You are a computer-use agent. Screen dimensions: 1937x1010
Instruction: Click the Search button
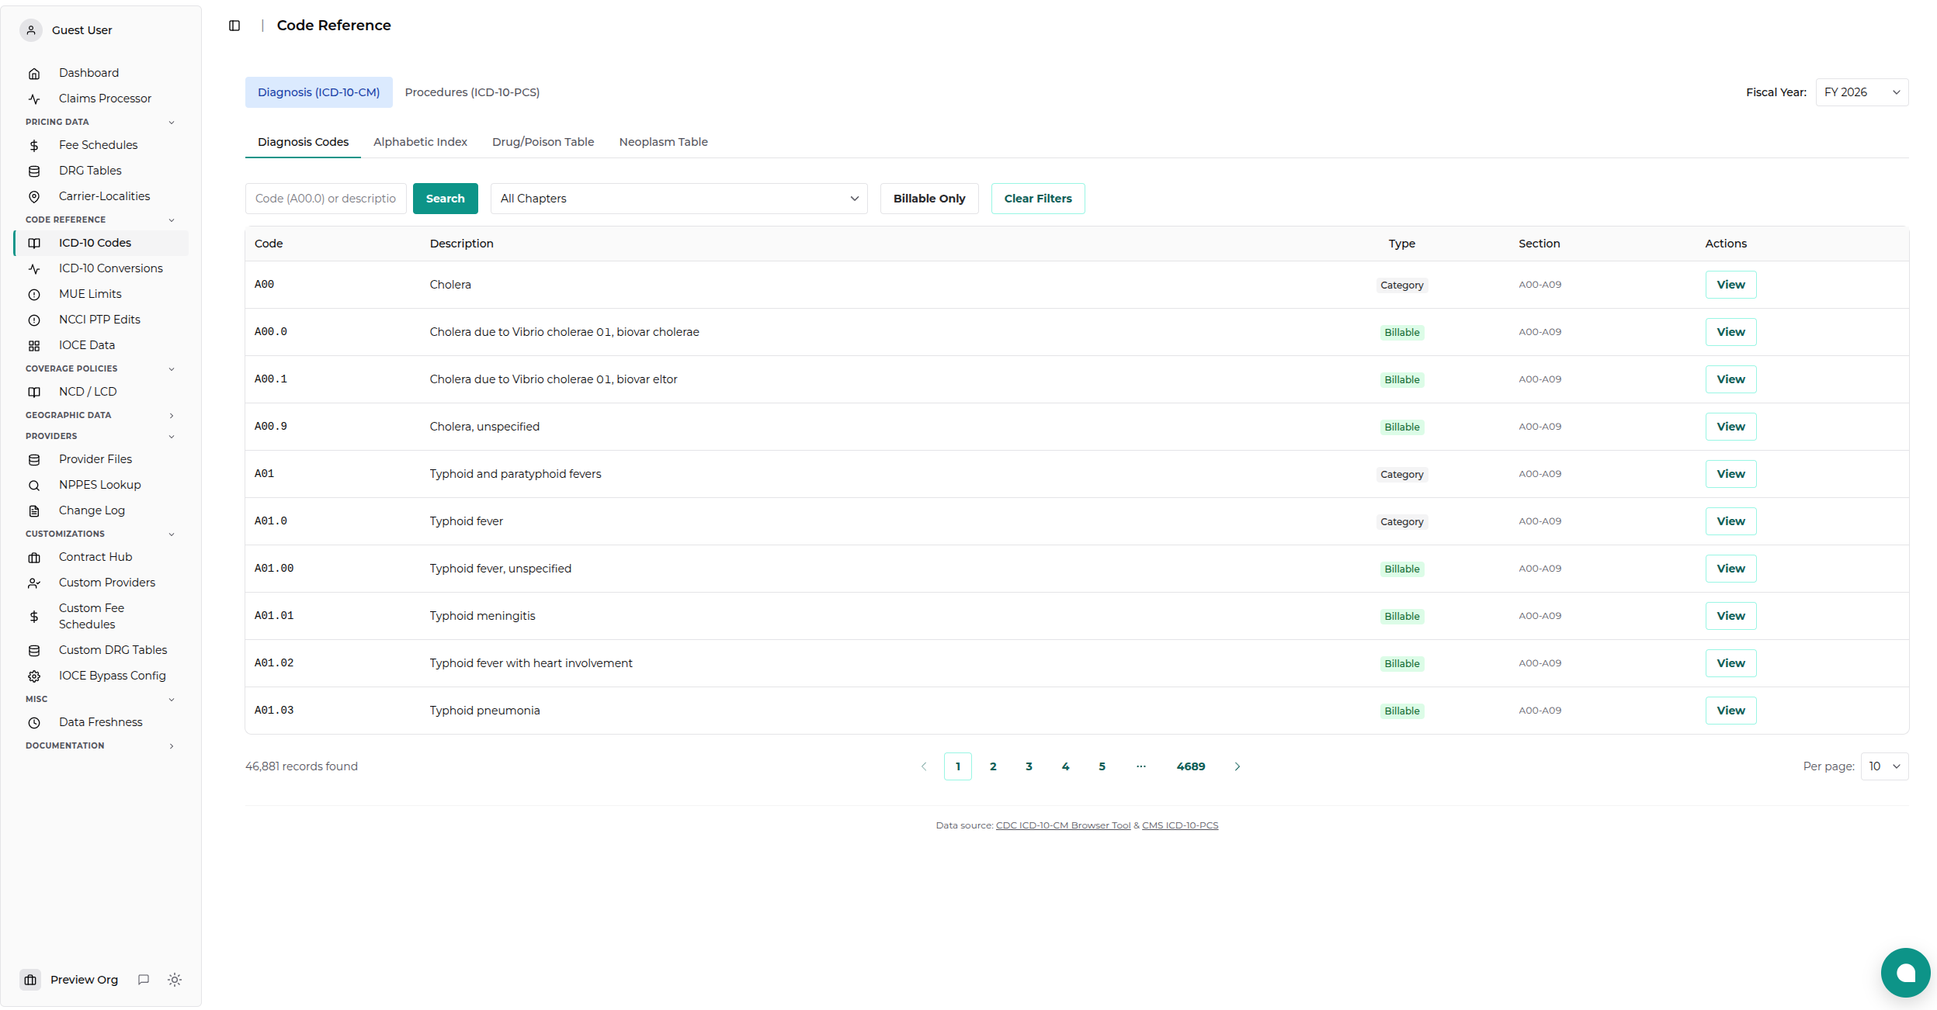pos(446,199)
